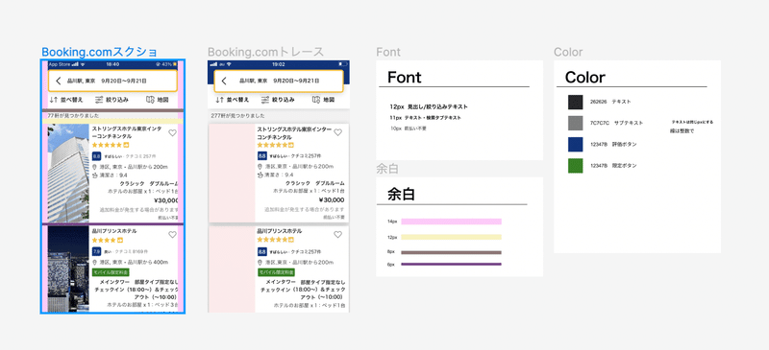Click クラシック ダブルルーム text in トレース frame
Screen dimensions: 769x350
315,183
